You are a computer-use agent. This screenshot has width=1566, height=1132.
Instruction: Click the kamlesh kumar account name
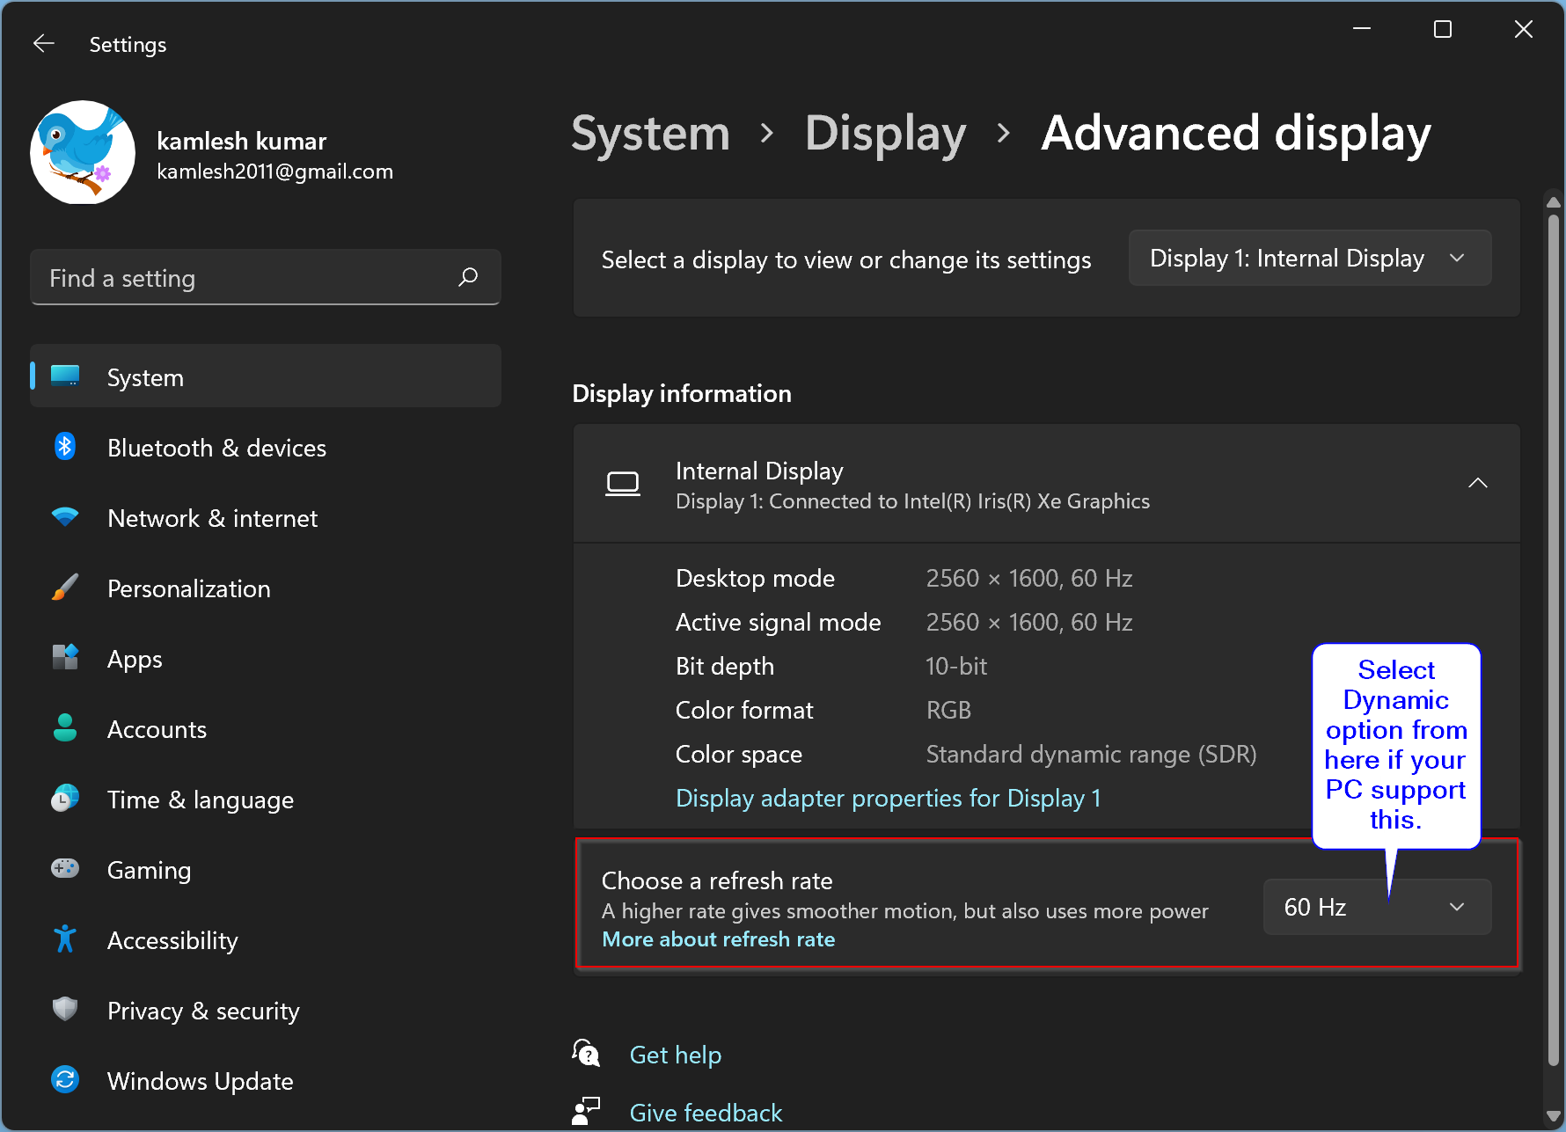click(242, 141)
